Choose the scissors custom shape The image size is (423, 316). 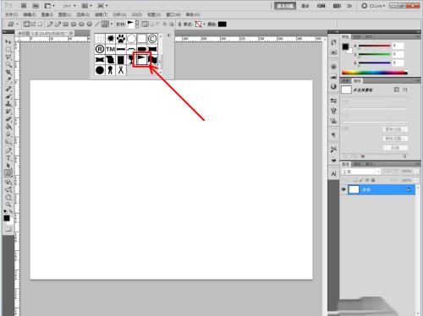(x=121, y=70)
